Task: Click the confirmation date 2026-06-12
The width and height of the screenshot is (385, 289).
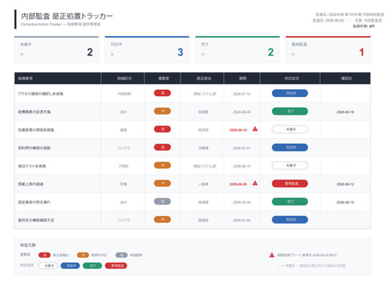Action: click(345, 184)
